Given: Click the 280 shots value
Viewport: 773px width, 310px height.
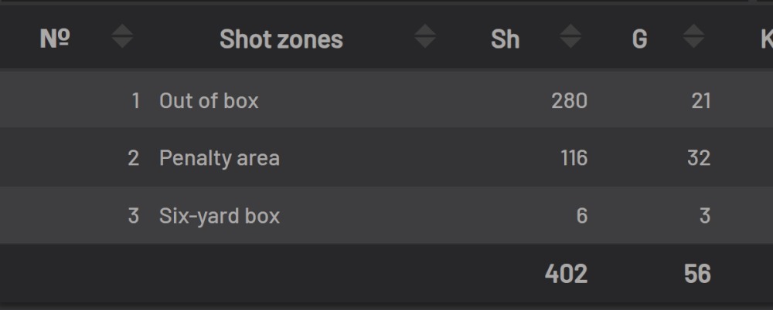Looking at the screenshot, I should click(x=569, y=100).
